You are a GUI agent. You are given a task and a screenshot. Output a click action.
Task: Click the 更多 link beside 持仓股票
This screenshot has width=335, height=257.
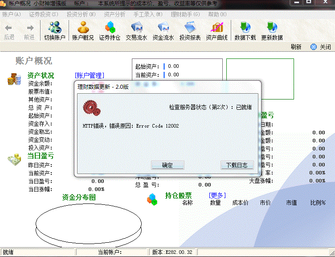click(217, 195)
